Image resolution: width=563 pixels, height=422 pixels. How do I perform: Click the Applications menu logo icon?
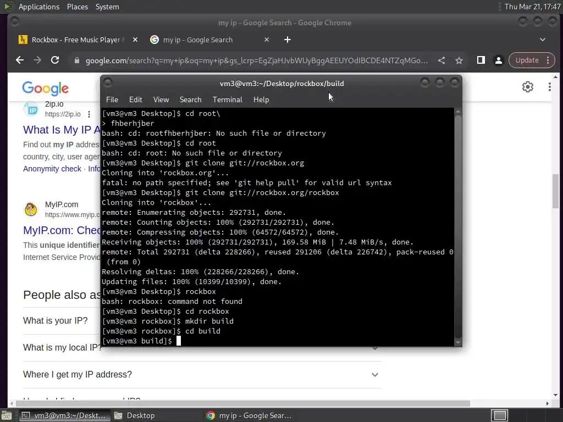[x=9, y=7]
